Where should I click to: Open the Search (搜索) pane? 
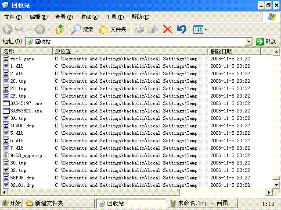tap(82, 29)
